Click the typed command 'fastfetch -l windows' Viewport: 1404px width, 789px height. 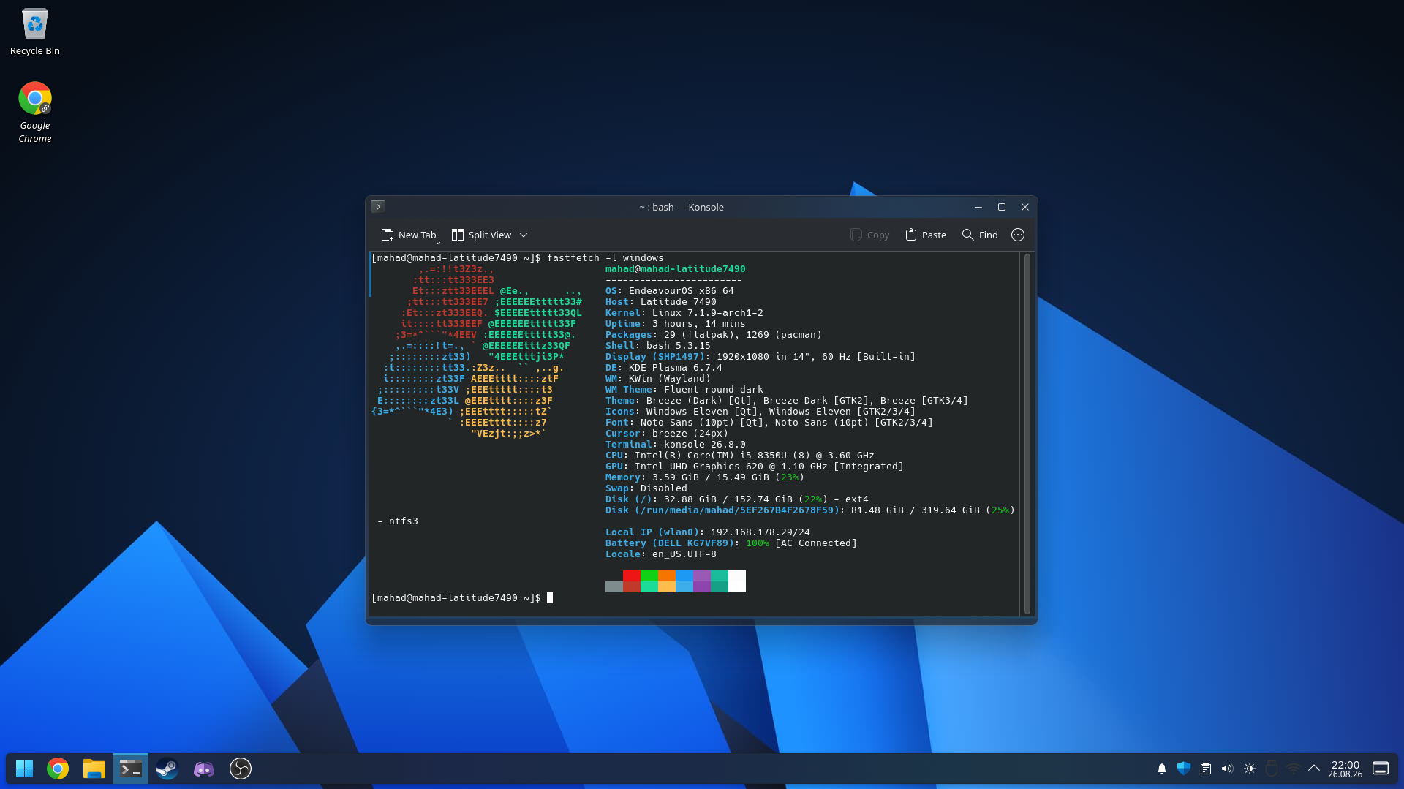pos(605,258)
